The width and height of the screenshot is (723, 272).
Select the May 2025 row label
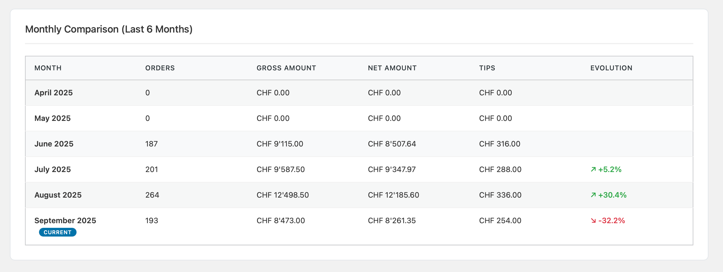[x=52, y=118]
